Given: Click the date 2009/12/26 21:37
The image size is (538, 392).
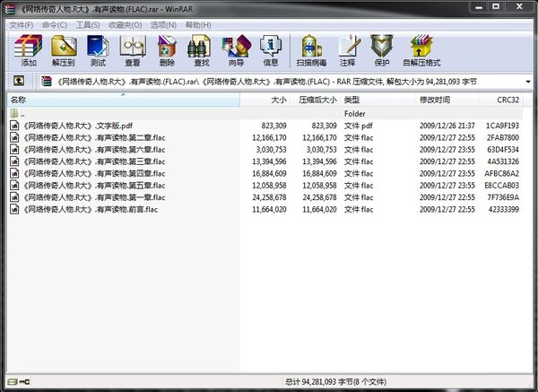Looking at the screenshot, I should pyautogui.click(x=447, y=126).
